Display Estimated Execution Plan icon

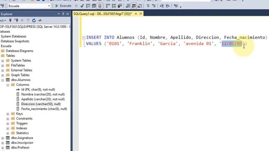pos(88,6)
